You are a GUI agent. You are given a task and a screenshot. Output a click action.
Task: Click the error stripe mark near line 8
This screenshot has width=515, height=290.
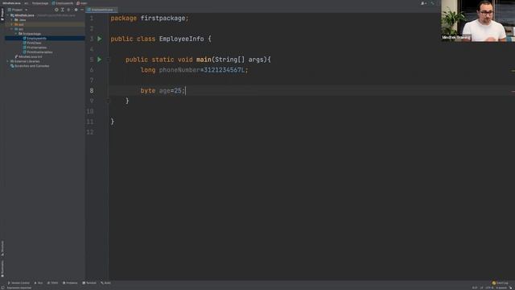coord(513,91)
